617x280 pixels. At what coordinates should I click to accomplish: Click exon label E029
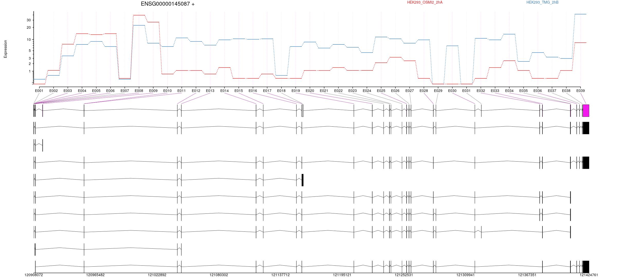[438, 91]
